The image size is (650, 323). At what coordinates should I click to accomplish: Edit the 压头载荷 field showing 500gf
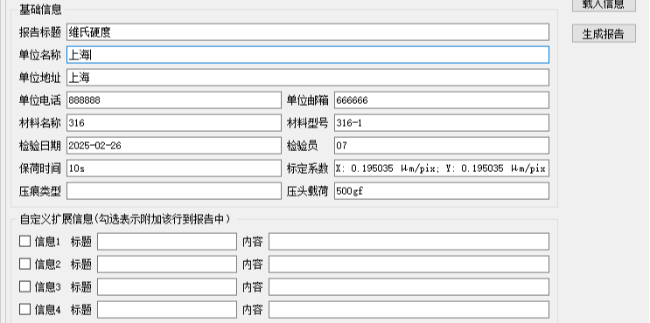[x=442, y=191]
